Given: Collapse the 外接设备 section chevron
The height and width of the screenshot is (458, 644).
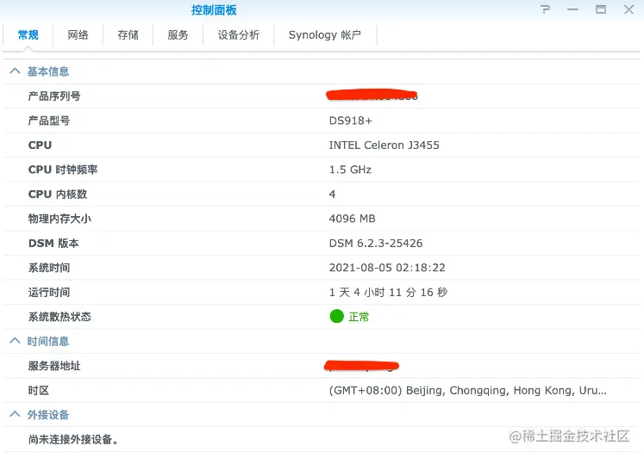Looking at the screenshot, I should (x=15, y=414).
